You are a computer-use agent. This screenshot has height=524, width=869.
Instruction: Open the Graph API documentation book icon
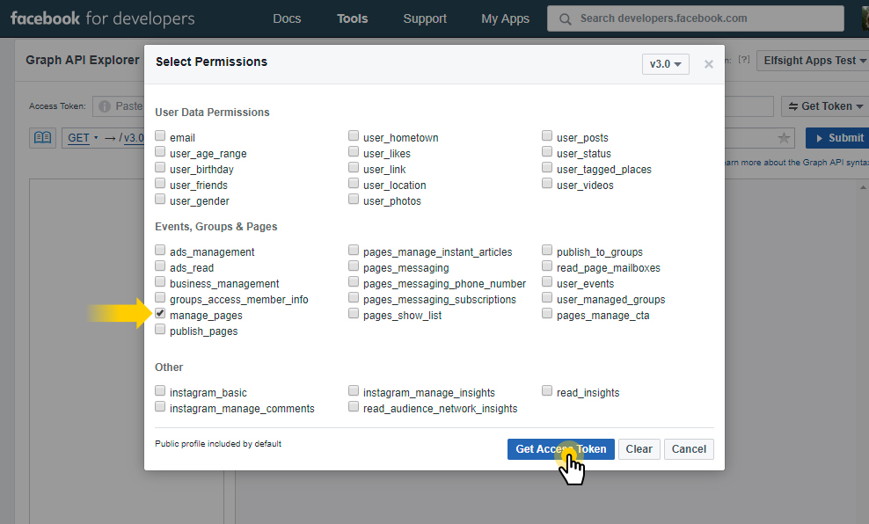click(41, 138)
